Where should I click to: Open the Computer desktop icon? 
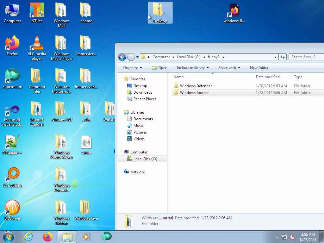pos(12,13)
